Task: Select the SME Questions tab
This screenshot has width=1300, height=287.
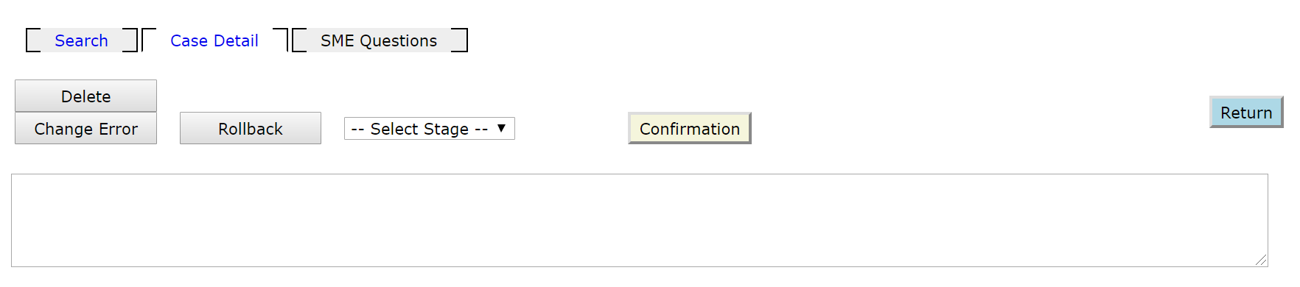Action: pos(379,40)
